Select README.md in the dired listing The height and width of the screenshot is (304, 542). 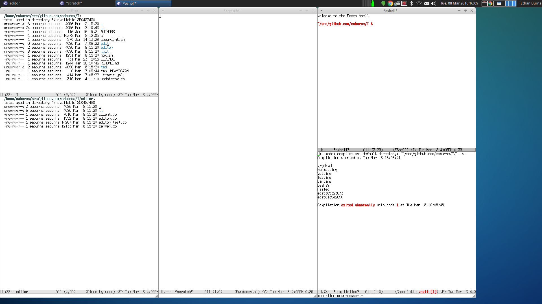tap(110, 63)
